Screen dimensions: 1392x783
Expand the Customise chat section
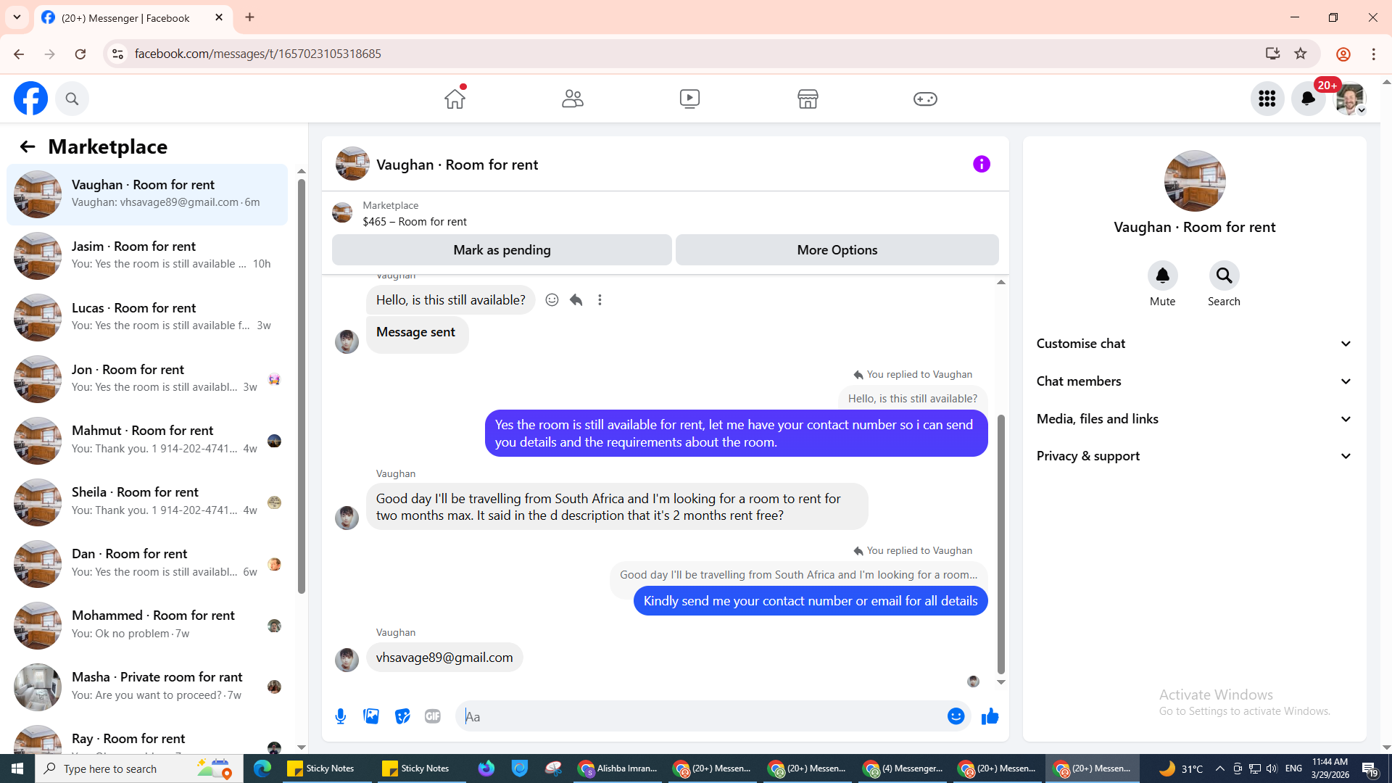tap(1194, 344)
